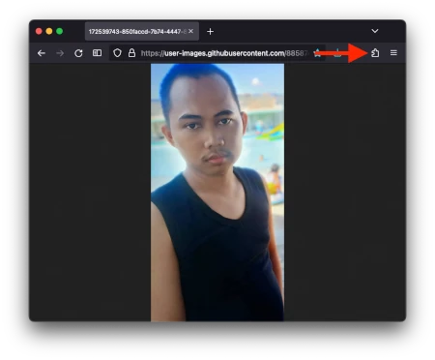This screenshot has height=360, width=435.
Task: Close the 172539743 tab
Action: point(191,31)
